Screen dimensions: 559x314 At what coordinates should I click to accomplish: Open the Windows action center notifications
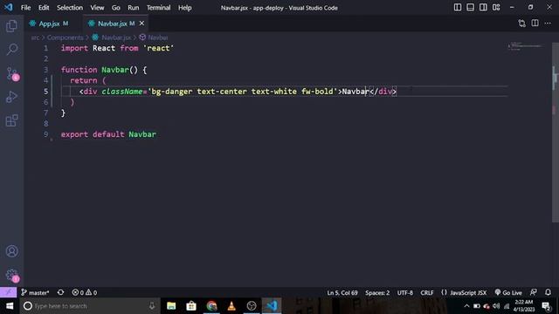tap(547, 306)
